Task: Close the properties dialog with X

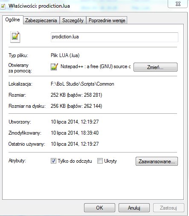Action: coord(178,4)
